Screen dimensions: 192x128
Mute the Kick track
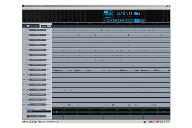click(x=48, y=30)
